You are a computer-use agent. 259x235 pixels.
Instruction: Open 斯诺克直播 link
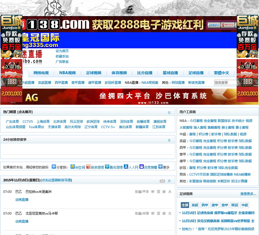[x=196, y=82]
